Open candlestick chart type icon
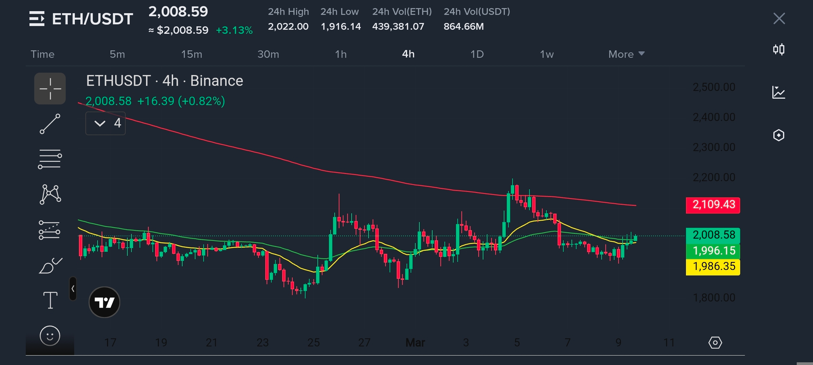813x365 pixels. pos(778,50)
